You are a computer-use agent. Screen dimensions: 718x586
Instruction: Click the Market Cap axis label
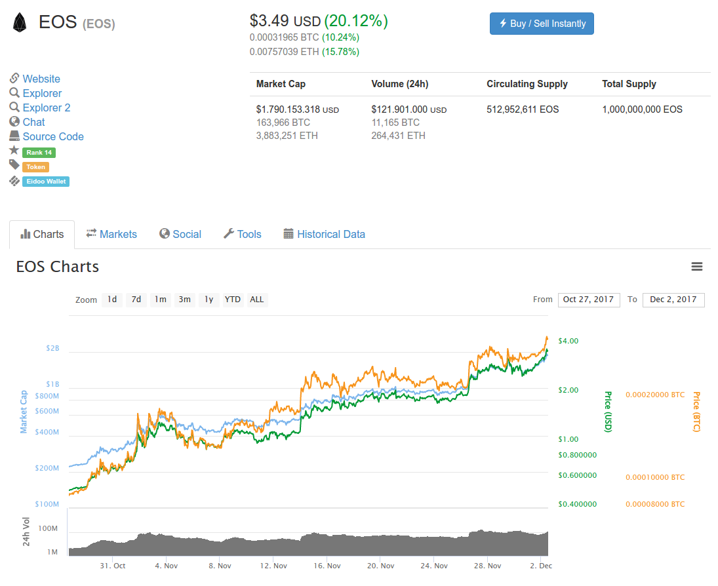[x=24, y=412]
